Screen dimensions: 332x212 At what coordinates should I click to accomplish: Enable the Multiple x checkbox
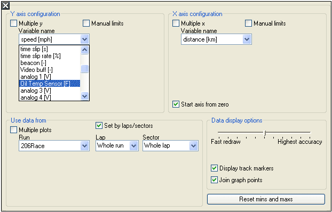point(176,23)
